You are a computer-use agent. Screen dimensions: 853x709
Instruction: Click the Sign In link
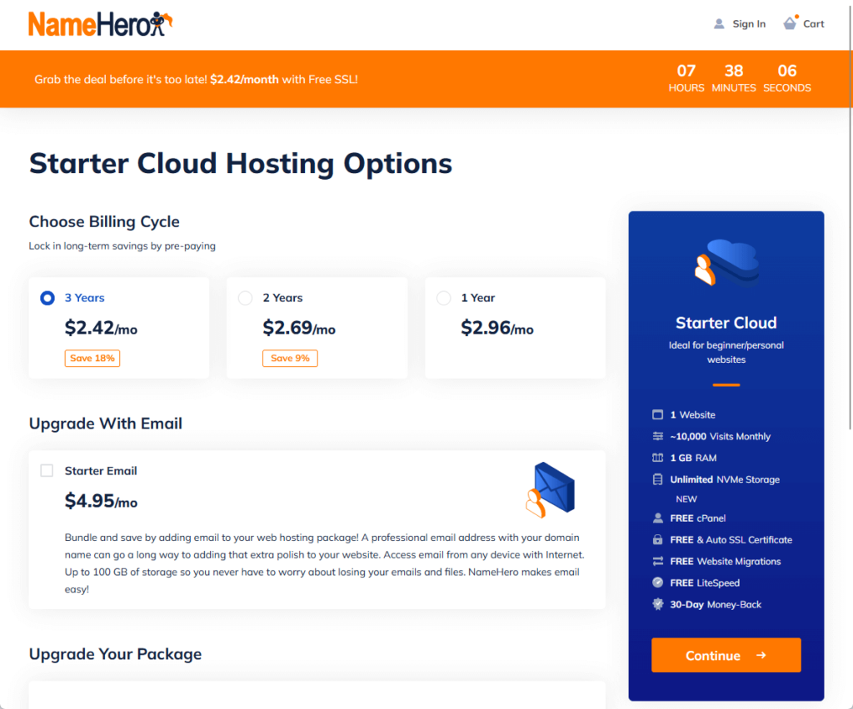749,24
